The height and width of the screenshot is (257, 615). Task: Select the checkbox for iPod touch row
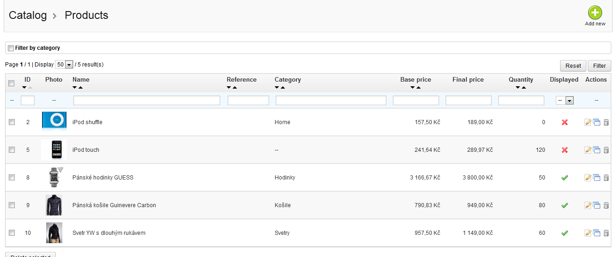[12, 150]
